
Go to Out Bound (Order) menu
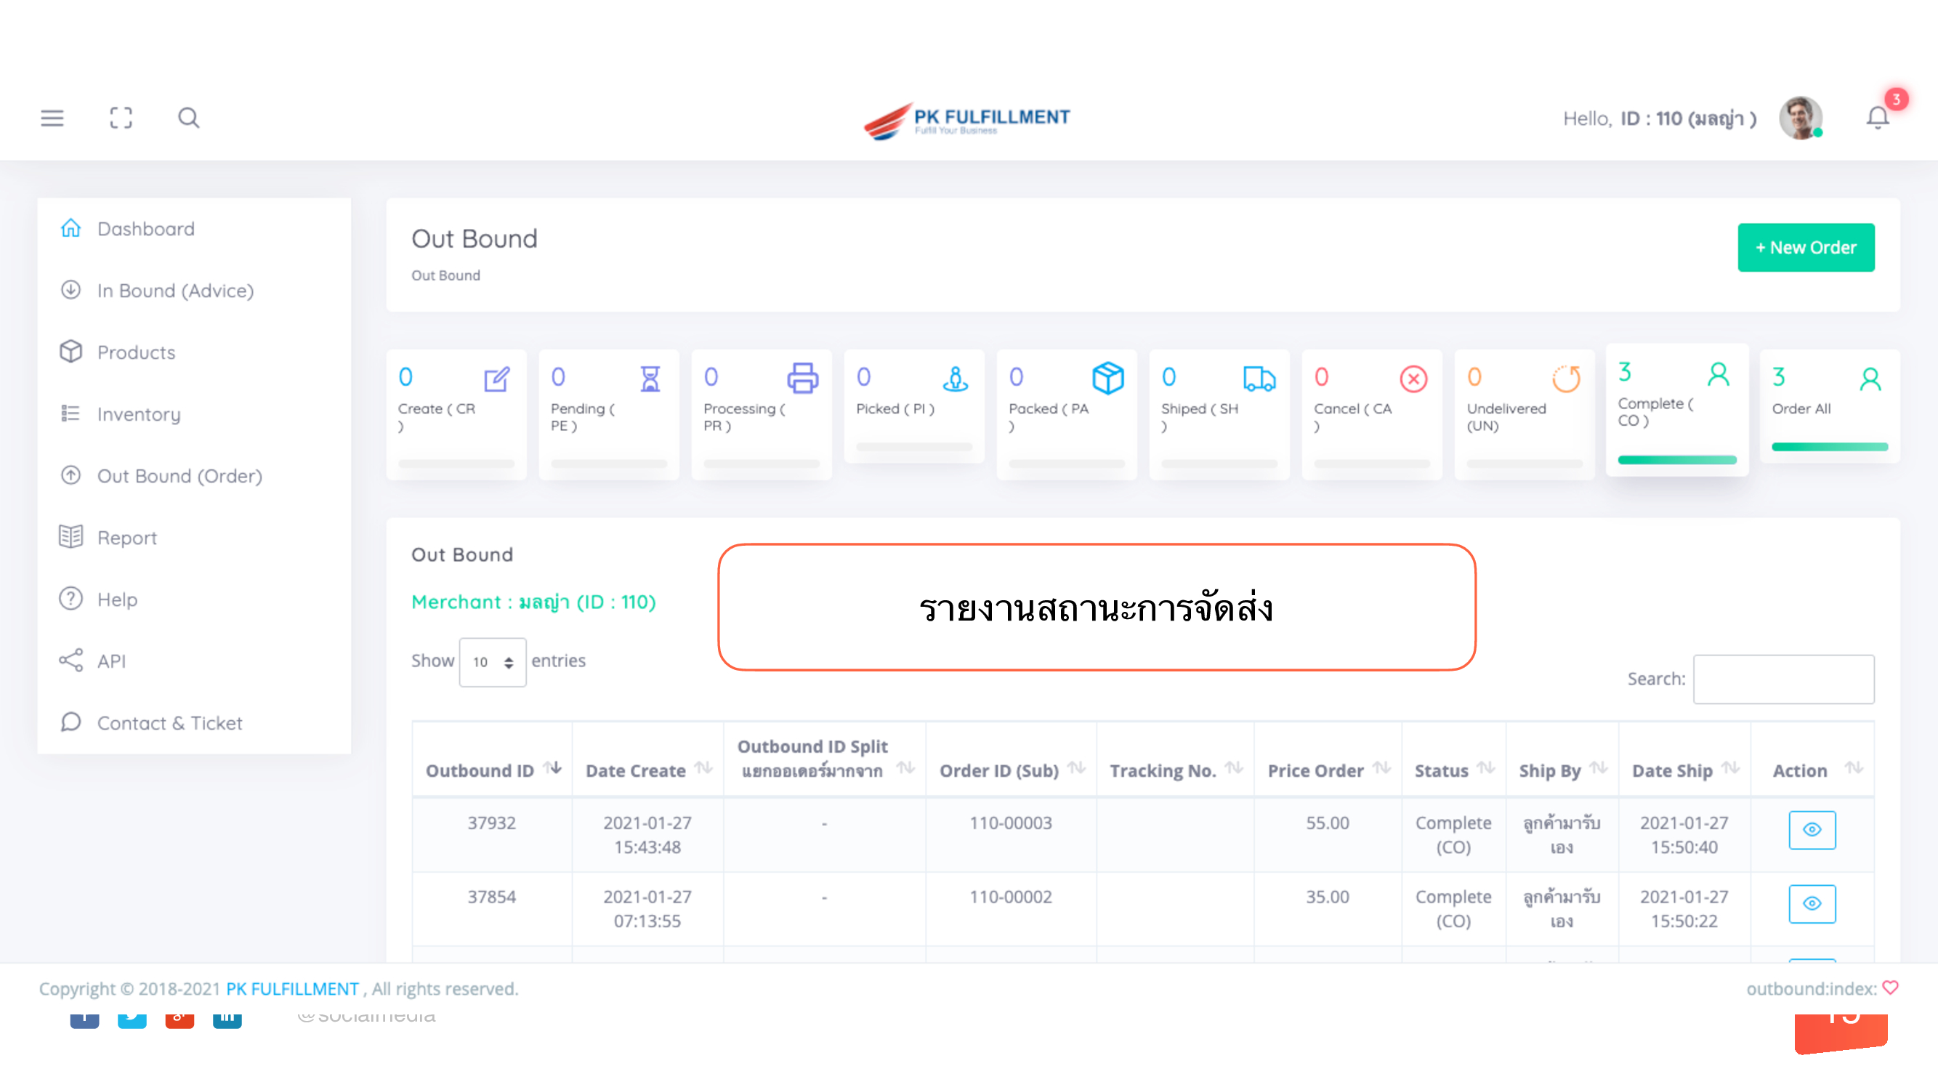click(179, 475)
